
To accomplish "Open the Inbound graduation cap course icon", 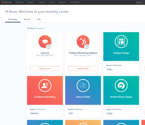I will (x=45, y=41).
